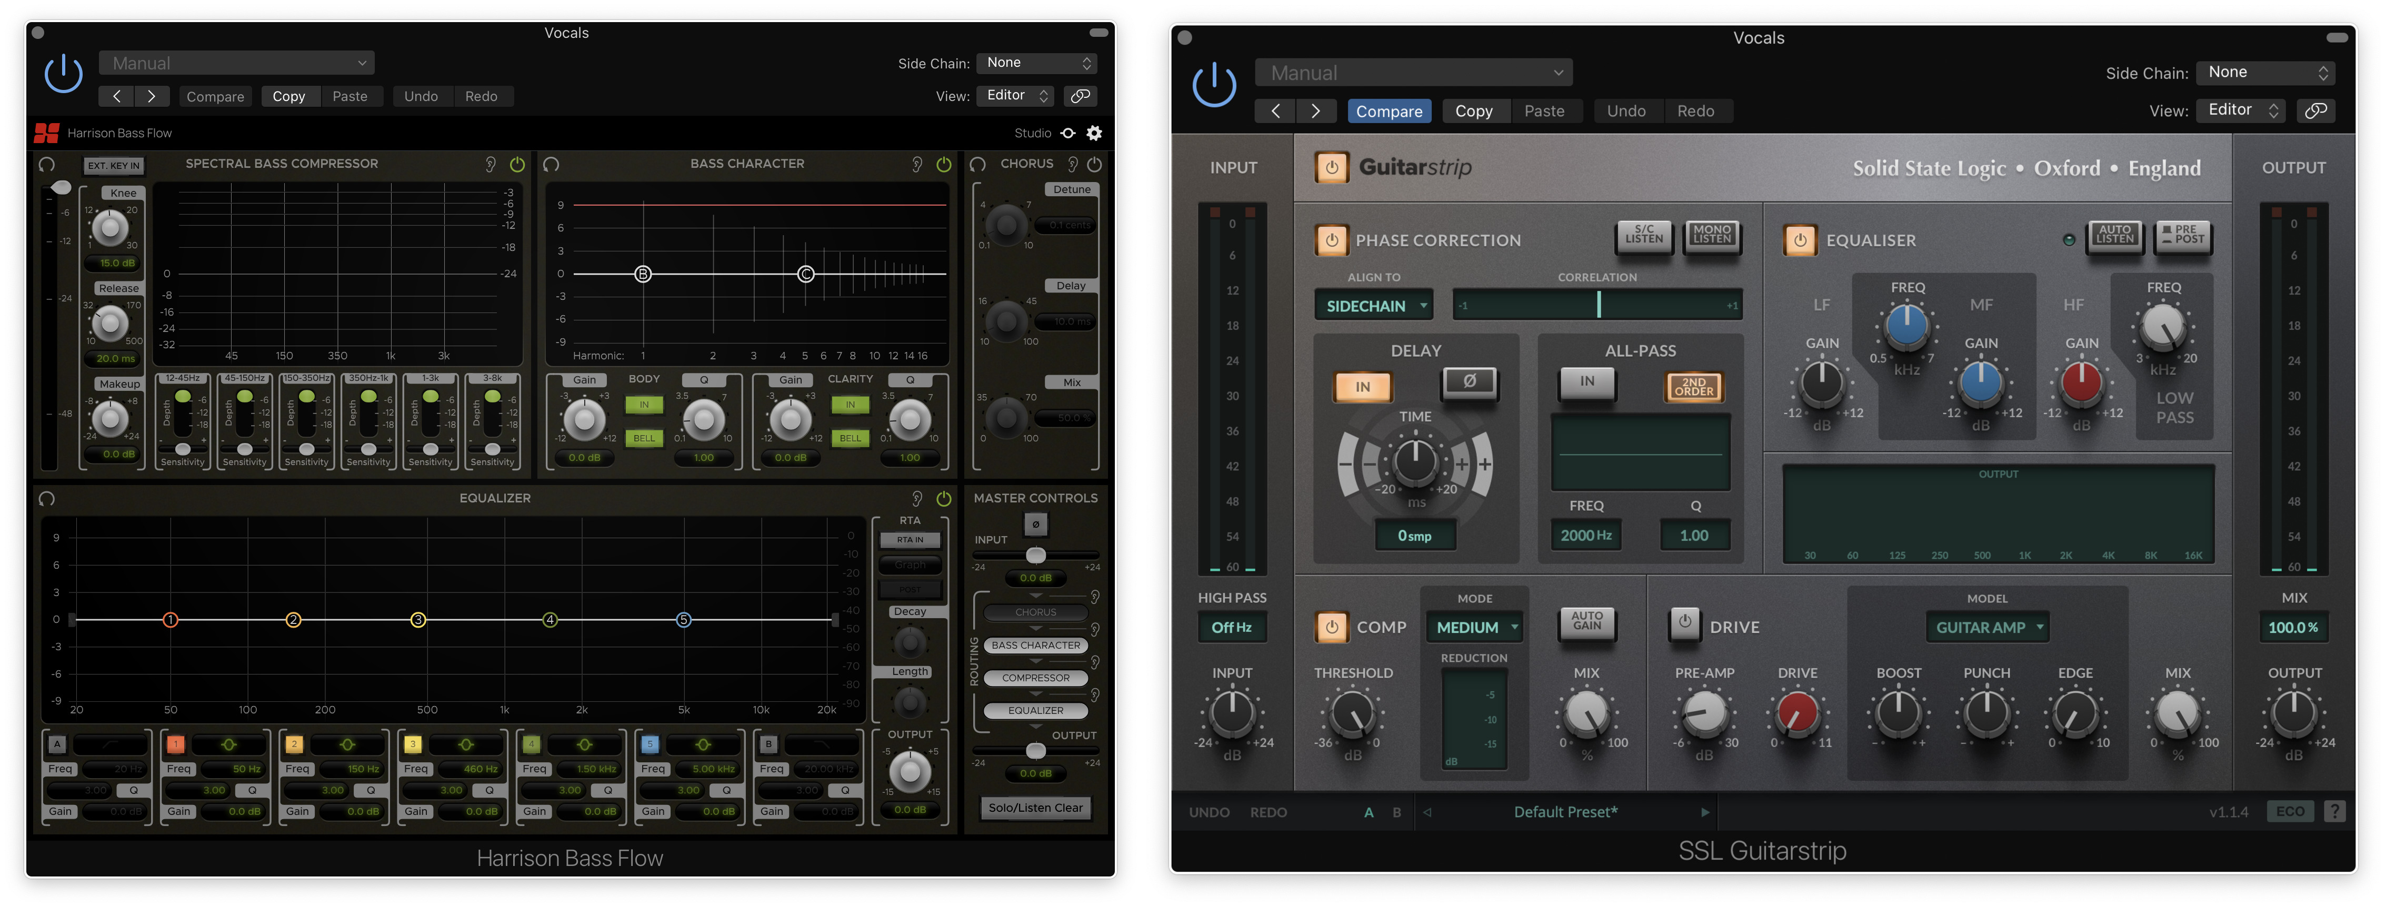The height and width of the screenshot is (907, 2386).
Task: Click Copy in Harrison Bass Flow header
Action: tap(288, 96)
